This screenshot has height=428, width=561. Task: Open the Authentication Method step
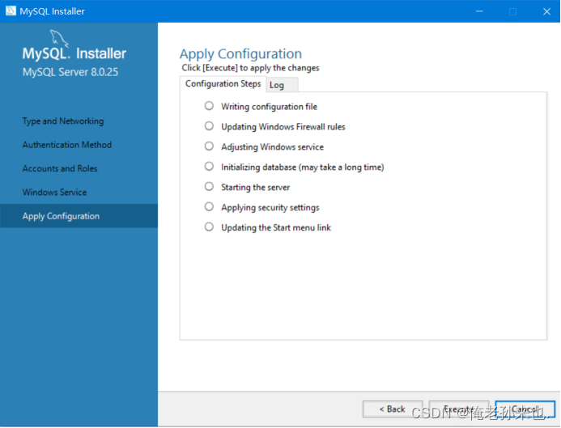click(67, 145)
